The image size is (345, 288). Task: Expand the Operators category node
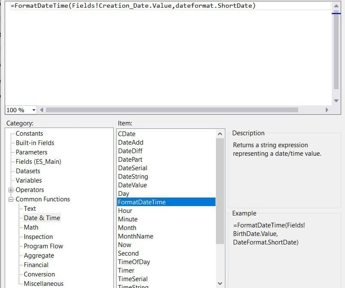pos(11,190)
